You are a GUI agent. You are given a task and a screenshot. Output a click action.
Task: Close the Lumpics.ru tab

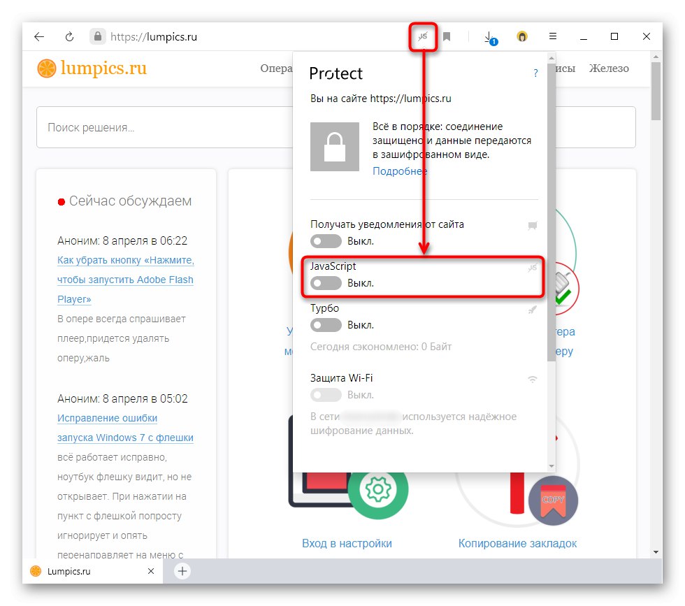tap(150, 571)
